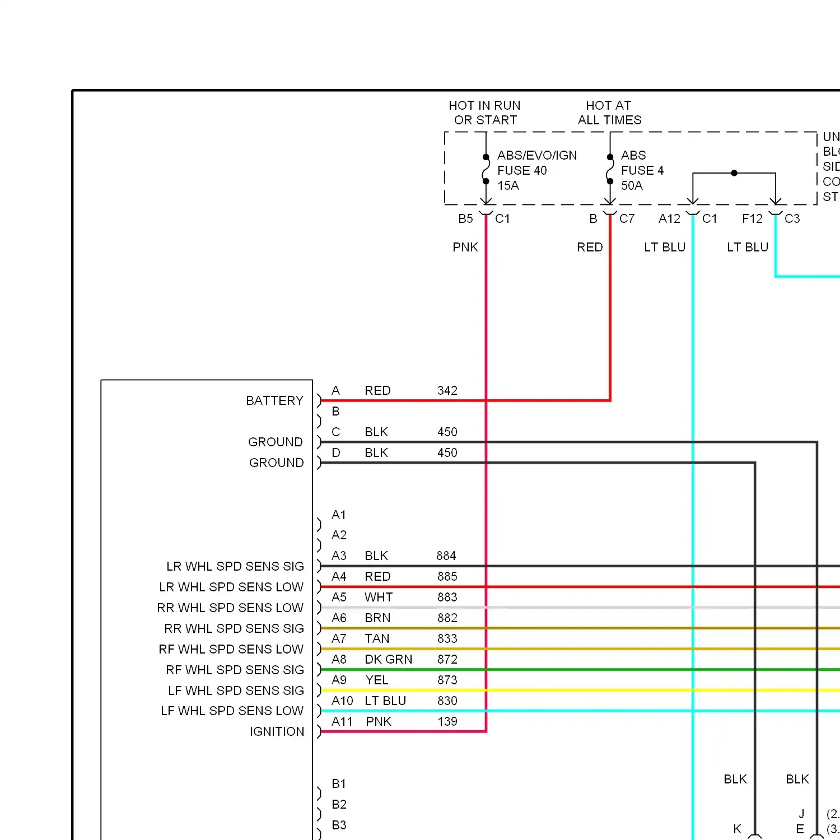Click the 'HOT AT ALL TIMES' label
This screenshot has width=840, height=840.
coord(609,113)
